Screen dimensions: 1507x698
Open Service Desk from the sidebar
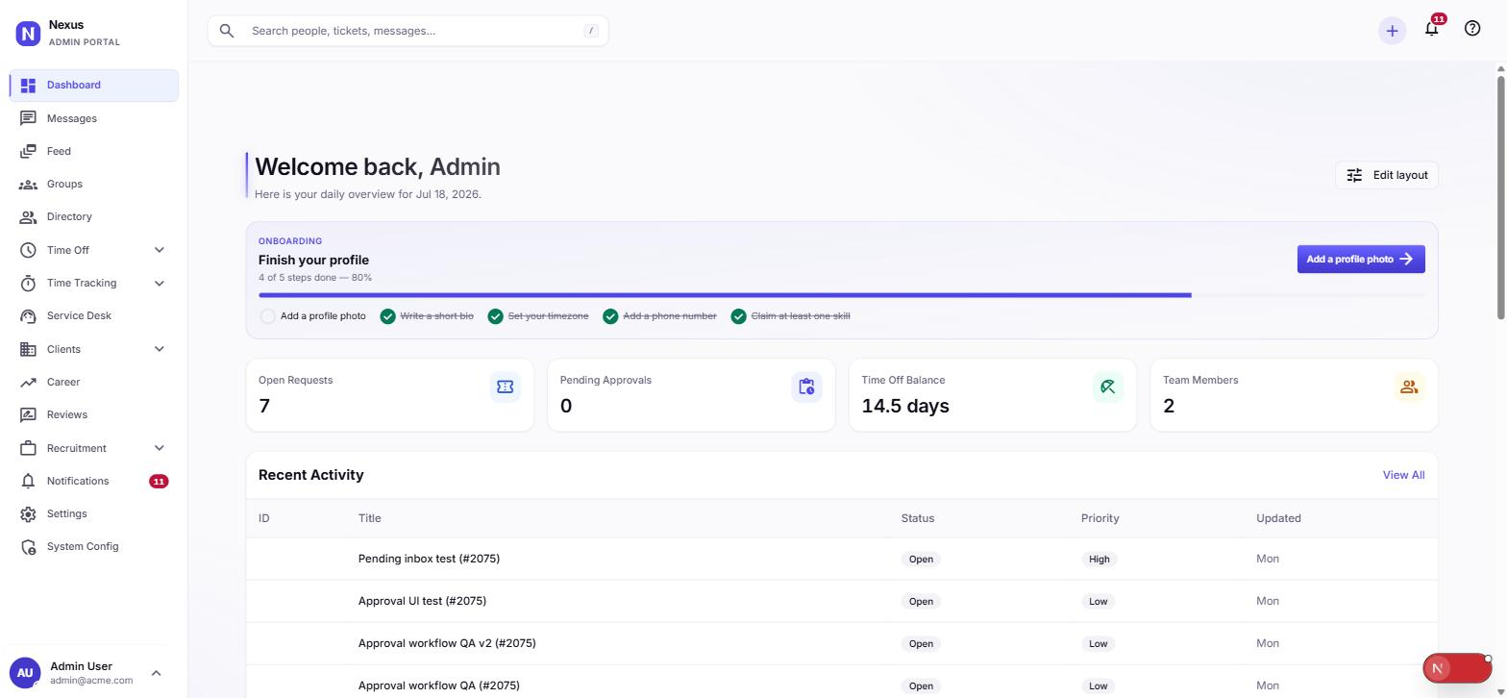pos(94,315)
